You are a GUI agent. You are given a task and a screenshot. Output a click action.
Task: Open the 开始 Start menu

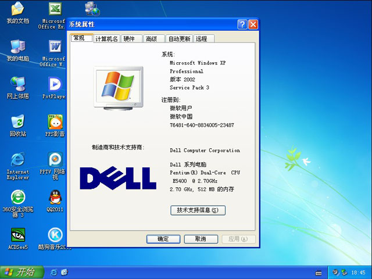click(22, 273)
